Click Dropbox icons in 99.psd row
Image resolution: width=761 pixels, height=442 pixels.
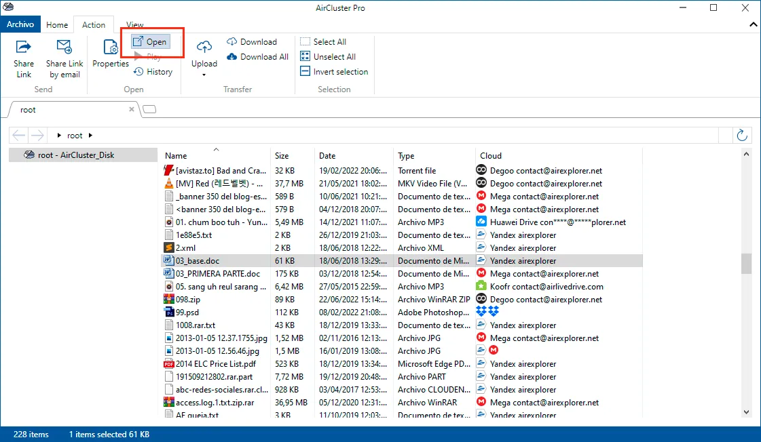487,311
